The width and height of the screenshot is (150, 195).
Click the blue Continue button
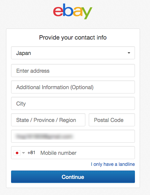pyautogui.click(x=73, y=177)
